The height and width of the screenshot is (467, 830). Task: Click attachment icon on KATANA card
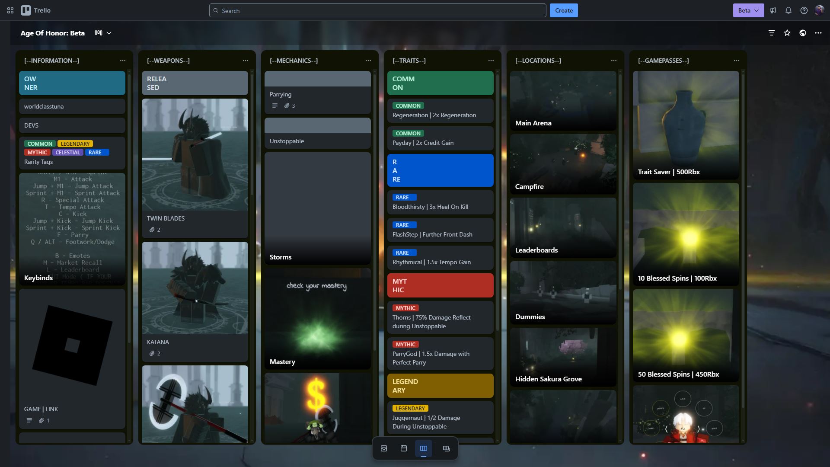tap(152, 353)
